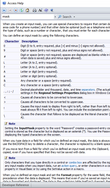Go to Help Home icon
The width and height of the screenshot is (110, 188).
tap(27, 10)
